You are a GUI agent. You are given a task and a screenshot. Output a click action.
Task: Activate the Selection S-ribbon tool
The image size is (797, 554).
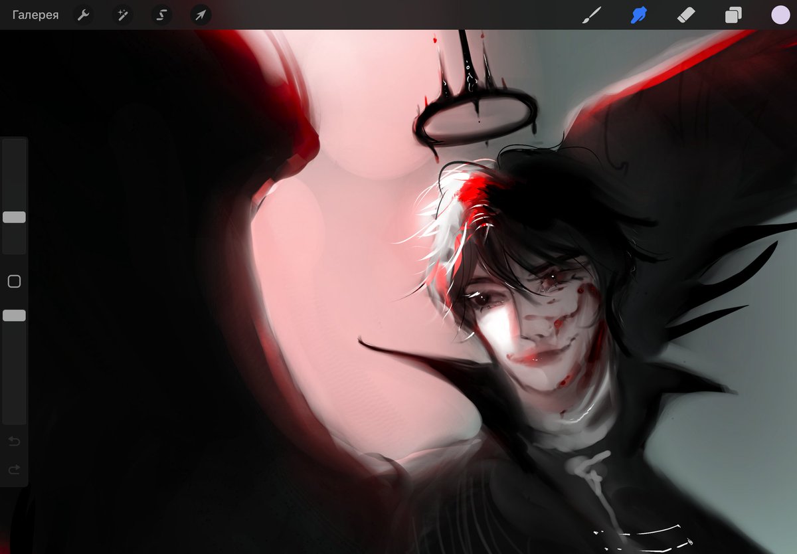click(x=161, y=15)
